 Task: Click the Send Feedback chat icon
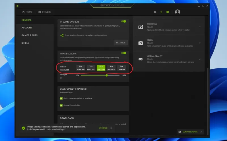180,132
